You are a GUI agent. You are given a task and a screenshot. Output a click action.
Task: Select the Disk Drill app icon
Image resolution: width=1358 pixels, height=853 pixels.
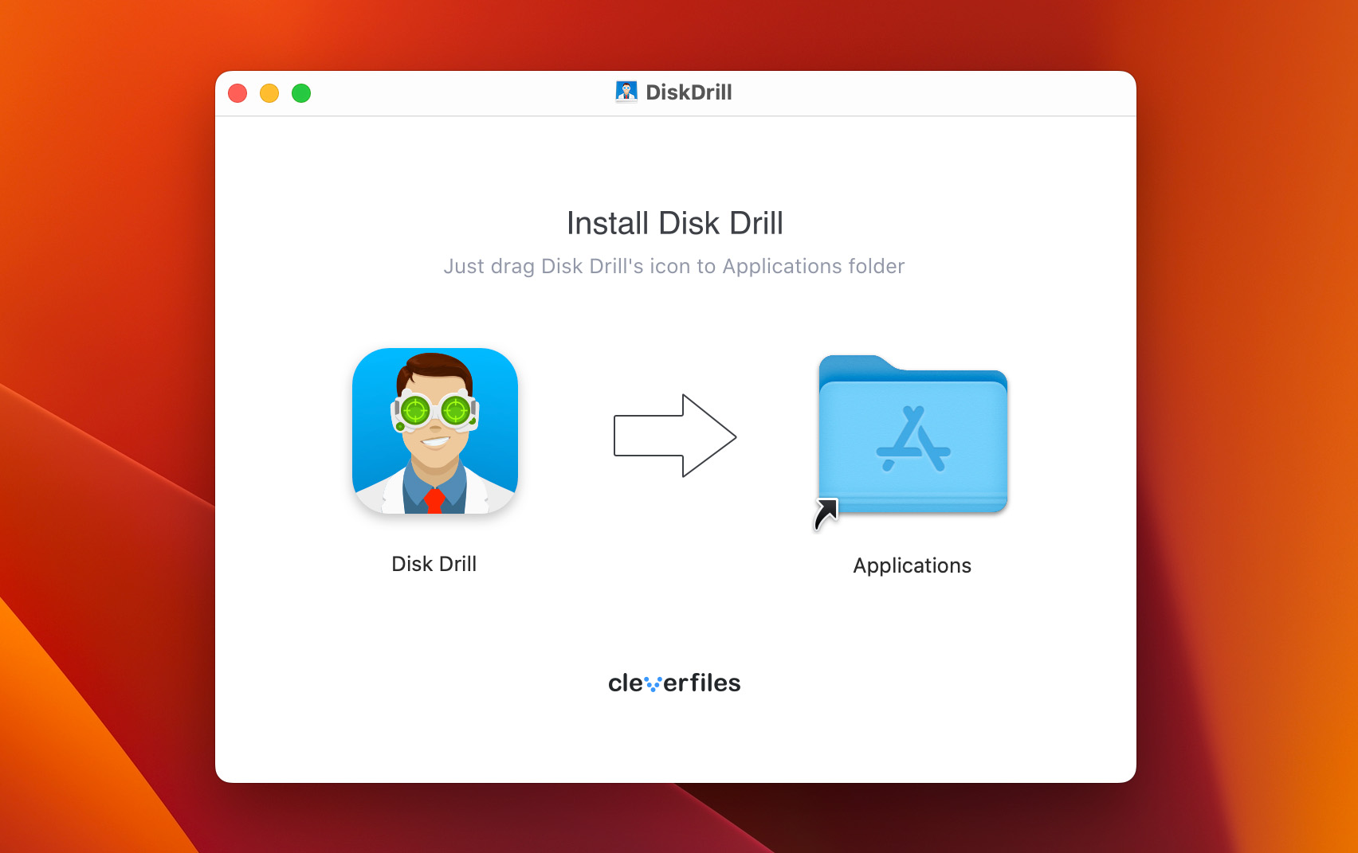pos(435,431)
